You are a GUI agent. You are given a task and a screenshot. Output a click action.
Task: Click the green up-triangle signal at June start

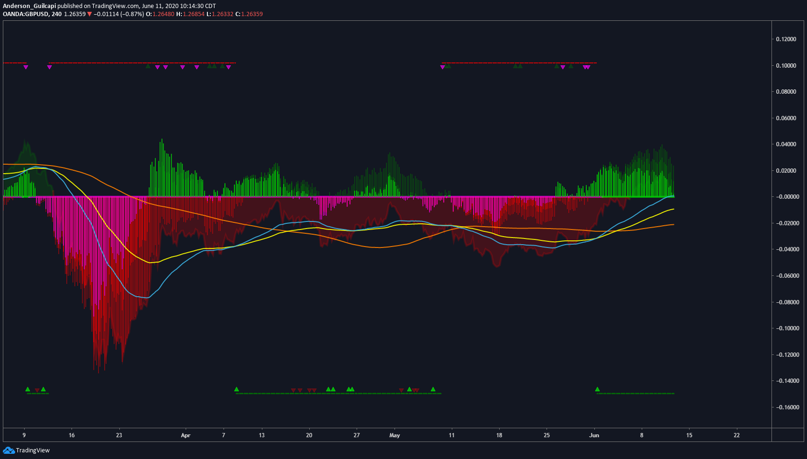pos(597,389)
